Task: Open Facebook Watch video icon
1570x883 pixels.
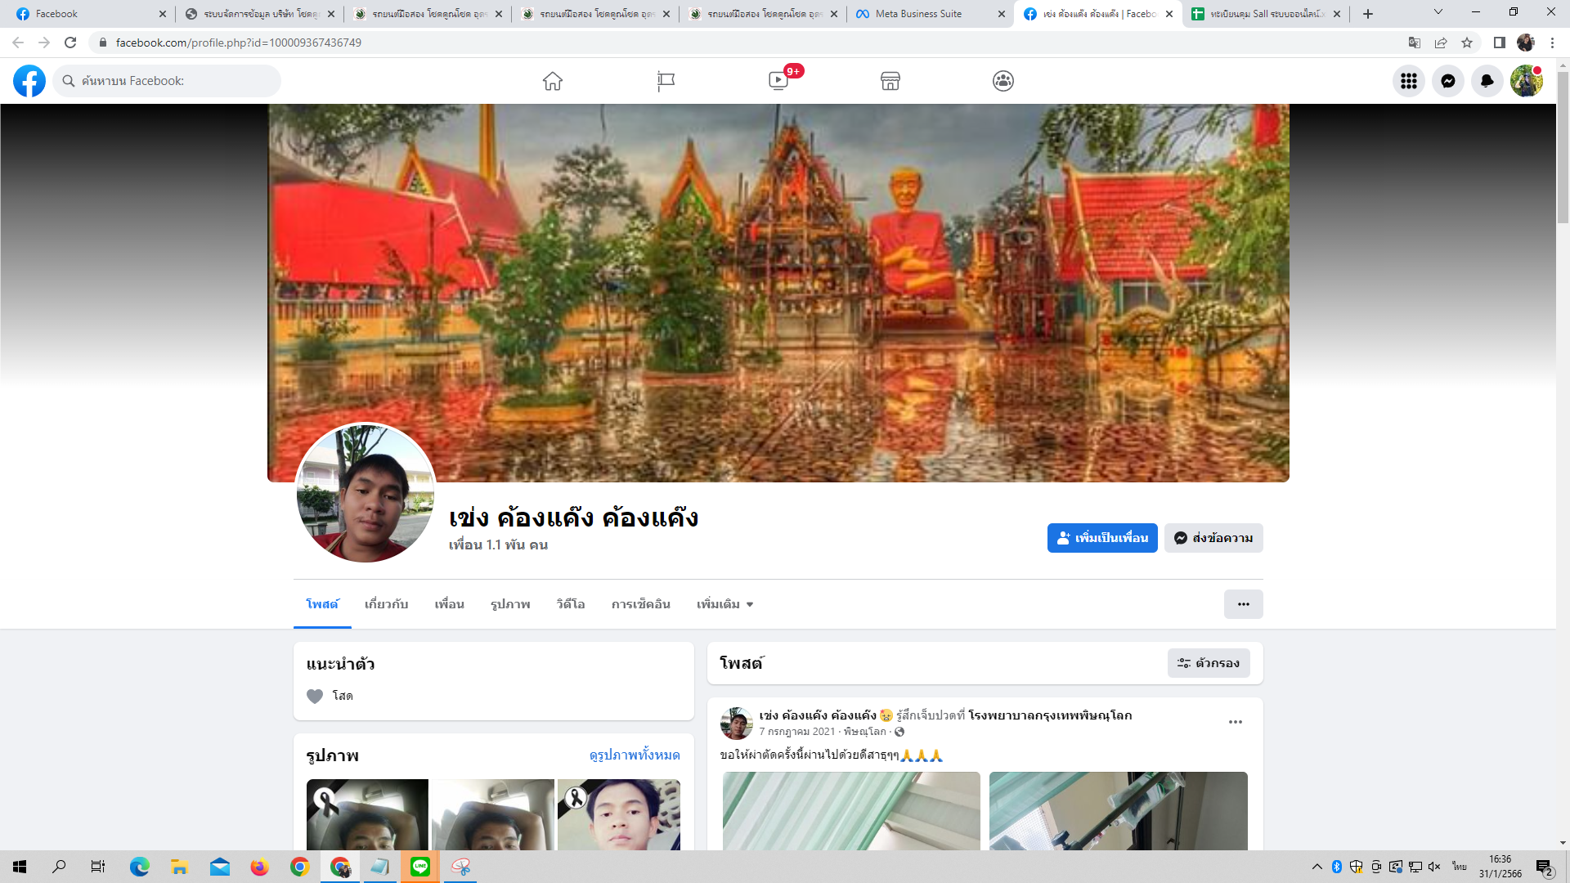Action: coord(778,81)
